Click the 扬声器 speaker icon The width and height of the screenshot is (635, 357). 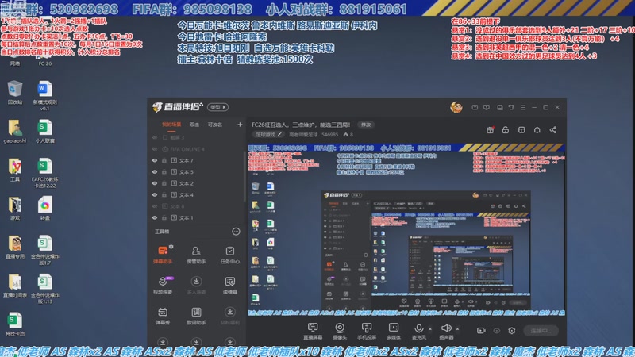coord(446,328)
